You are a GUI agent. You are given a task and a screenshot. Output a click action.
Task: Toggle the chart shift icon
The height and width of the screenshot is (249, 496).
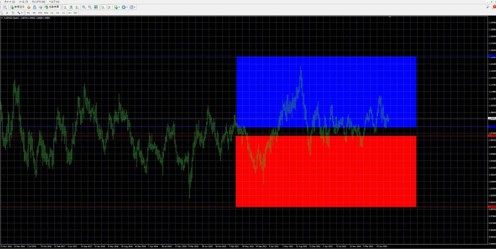(x=109, y=7)
